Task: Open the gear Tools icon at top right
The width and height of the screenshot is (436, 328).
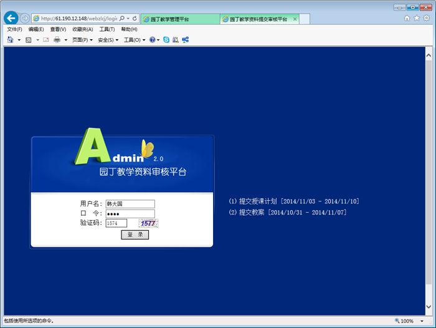Action: [x=426, y=18]
